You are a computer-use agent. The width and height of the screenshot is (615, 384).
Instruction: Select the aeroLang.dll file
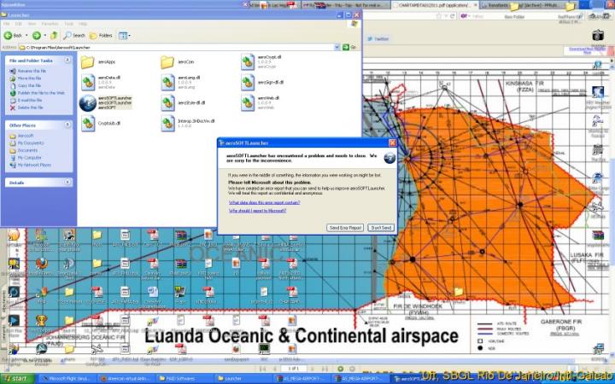tap(181, 82)
